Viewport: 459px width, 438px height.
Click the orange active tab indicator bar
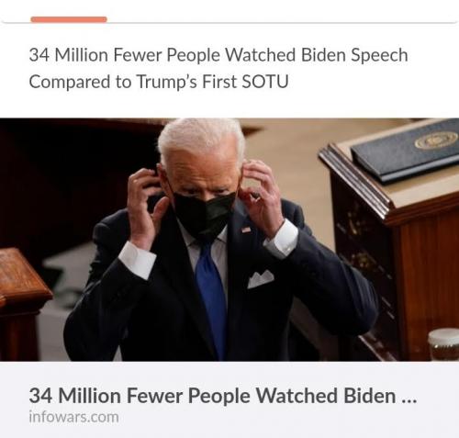point(69,19)
